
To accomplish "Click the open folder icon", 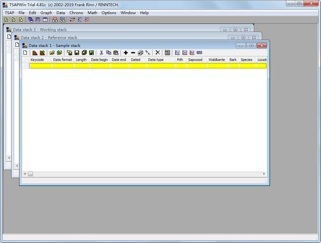I will 52,52.
